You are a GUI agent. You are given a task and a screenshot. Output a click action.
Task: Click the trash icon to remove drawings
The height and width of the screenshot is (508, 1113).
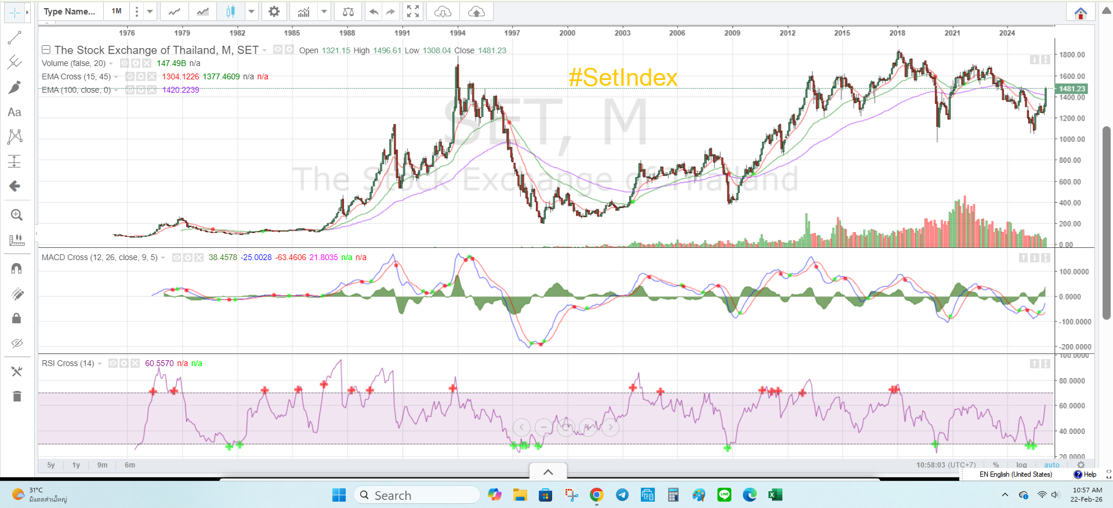pyautogui.click(x=16, y=396)
